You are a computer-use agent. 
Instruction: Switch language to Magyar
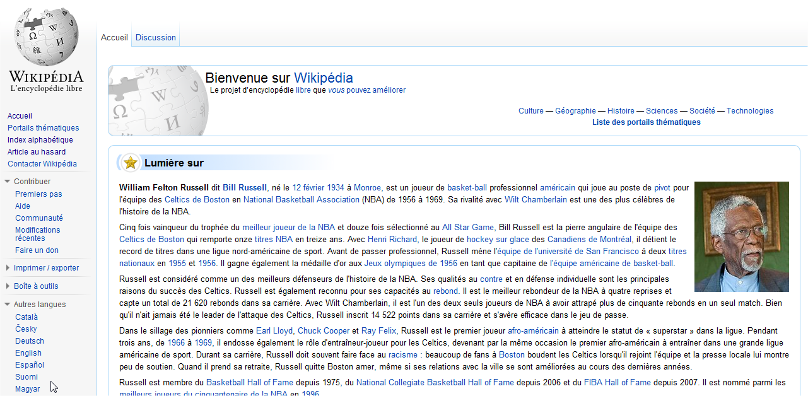click(28, 389)
